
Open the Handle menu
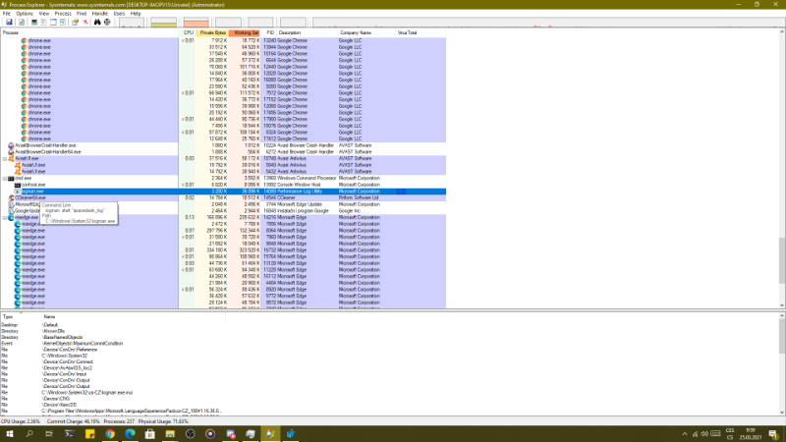(x=100, y=14)
